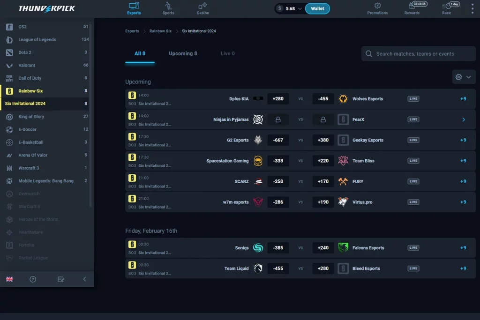Show +9 markets for Dplus KIA match
This screenshot has height=320, width=480.
tap(463, 99)
